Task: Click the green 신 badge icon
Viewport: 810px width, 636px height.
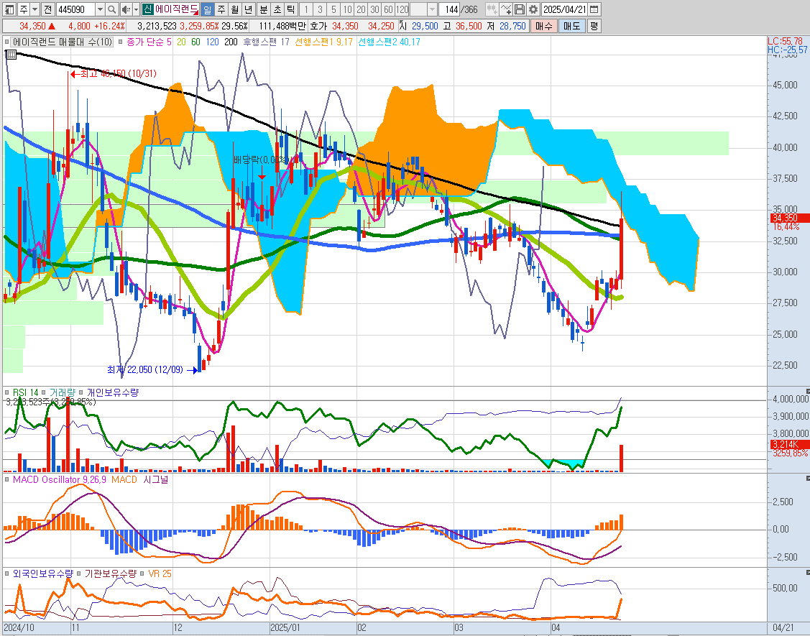Action: [148, 9]
